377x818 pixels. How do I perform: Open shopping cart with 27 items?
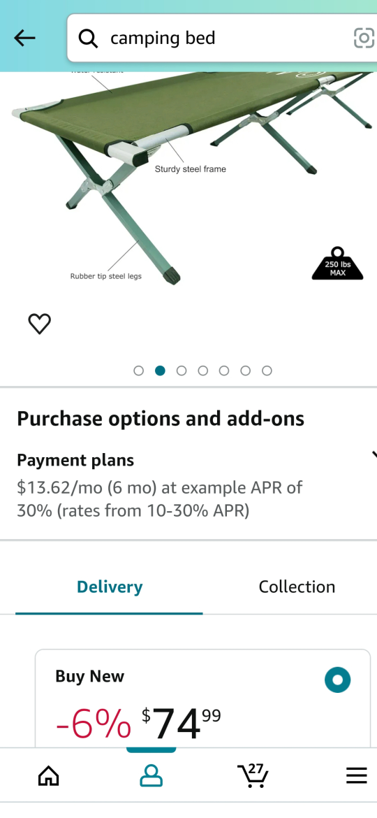[253, 775]
